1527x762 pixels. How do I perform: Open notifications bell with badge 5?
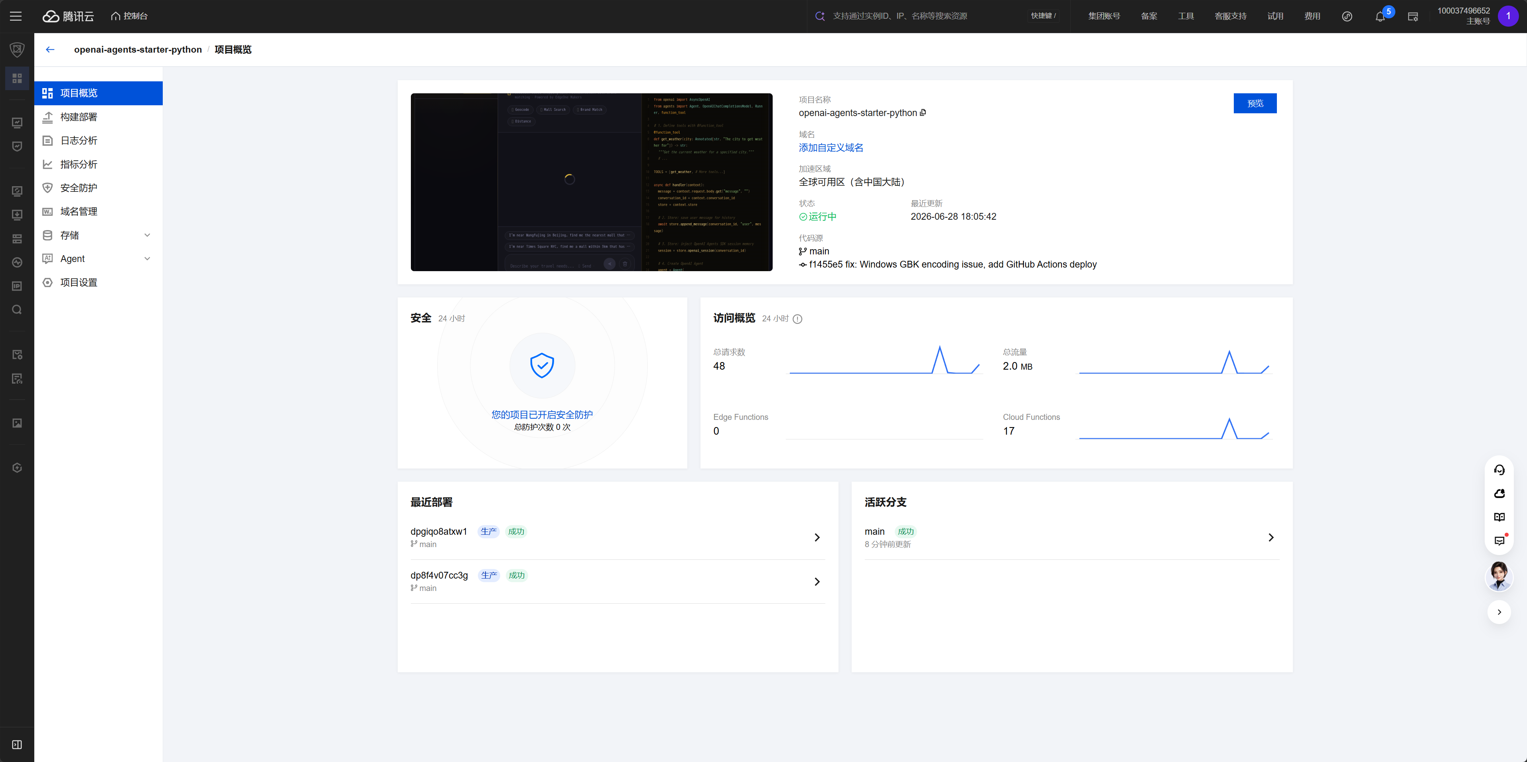coord(1380,17)
